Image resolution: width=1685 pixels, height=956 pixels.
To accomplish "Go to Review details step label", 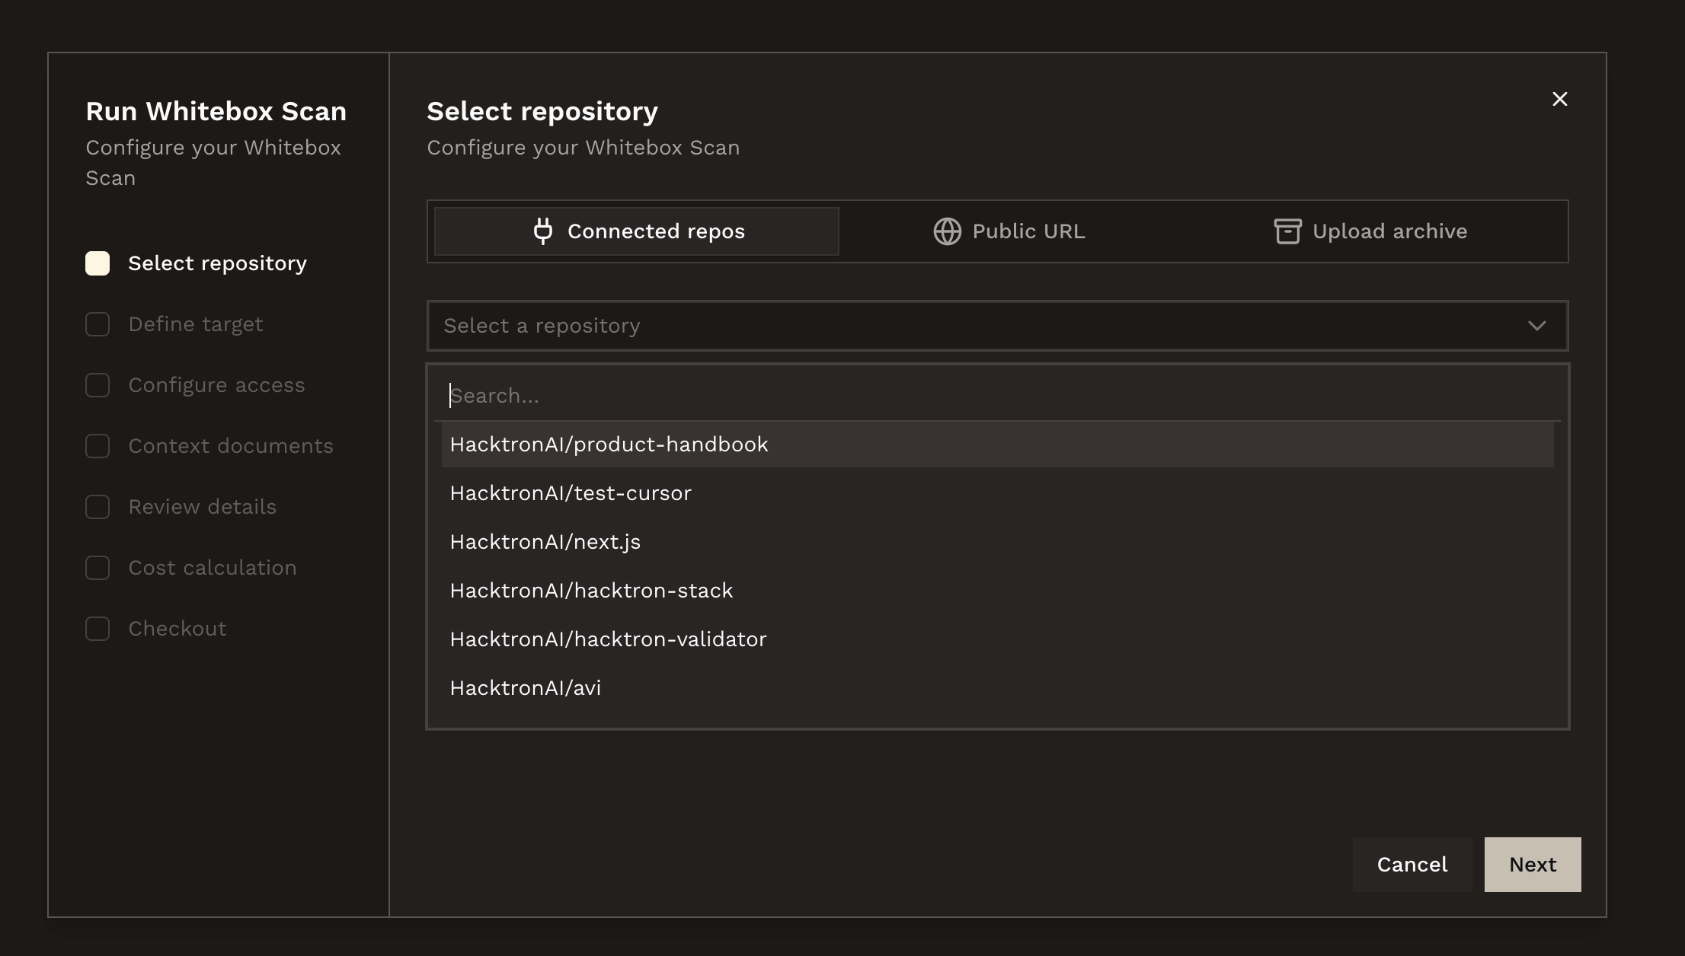I will point(202,507).
